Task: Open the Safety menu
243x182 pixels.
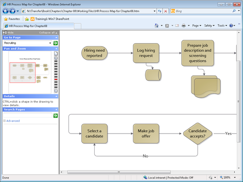Action: click(209, 26)
